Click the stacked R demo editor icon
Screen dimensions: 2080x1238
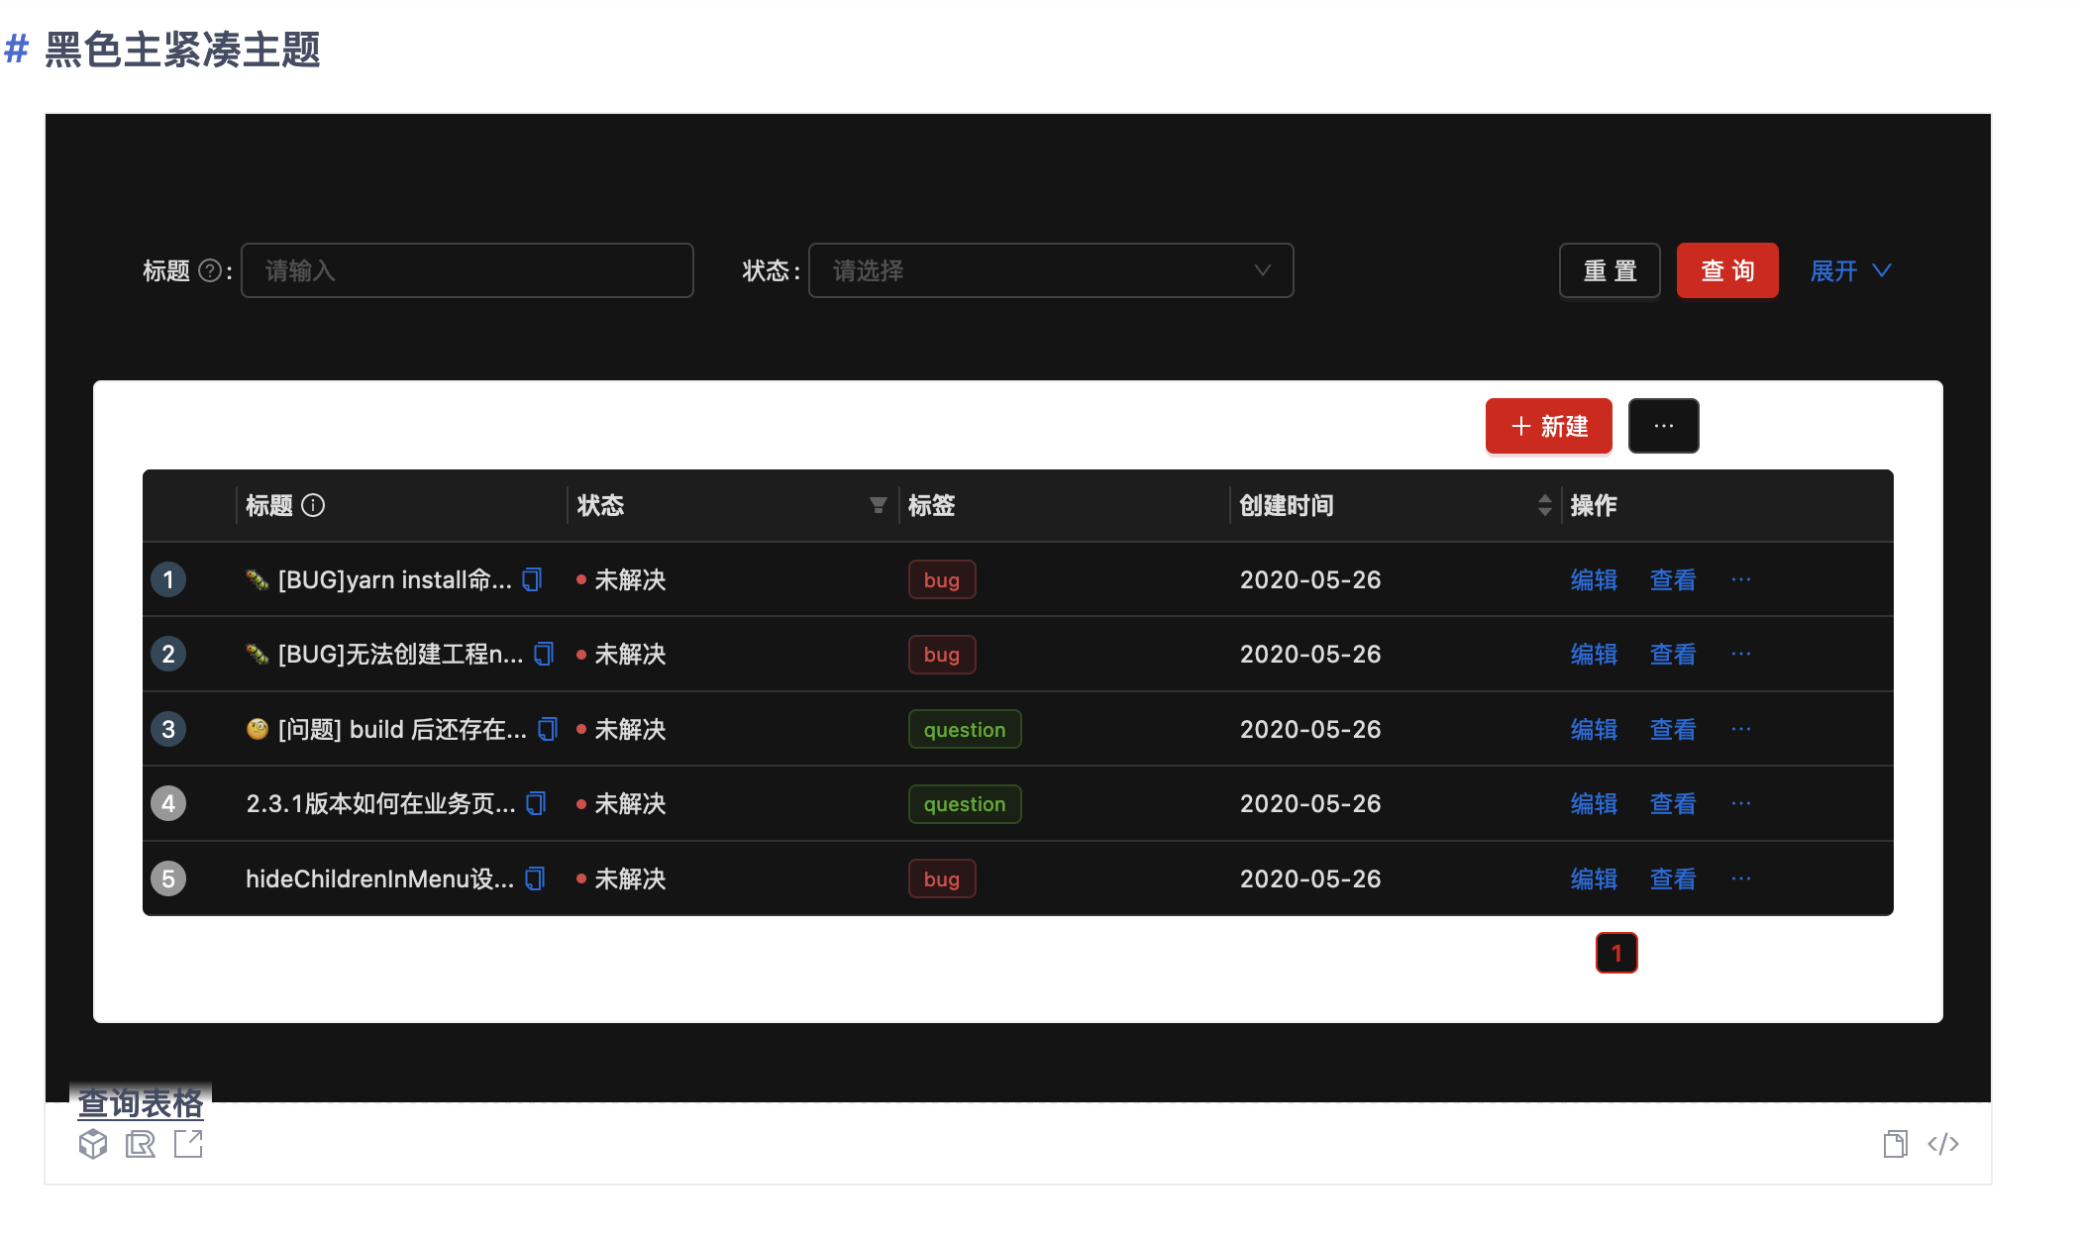click(x=141, y=1144)
